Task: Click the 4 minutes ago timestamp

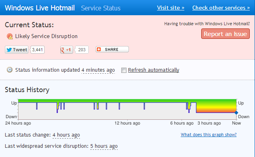Action: point(98,70)
